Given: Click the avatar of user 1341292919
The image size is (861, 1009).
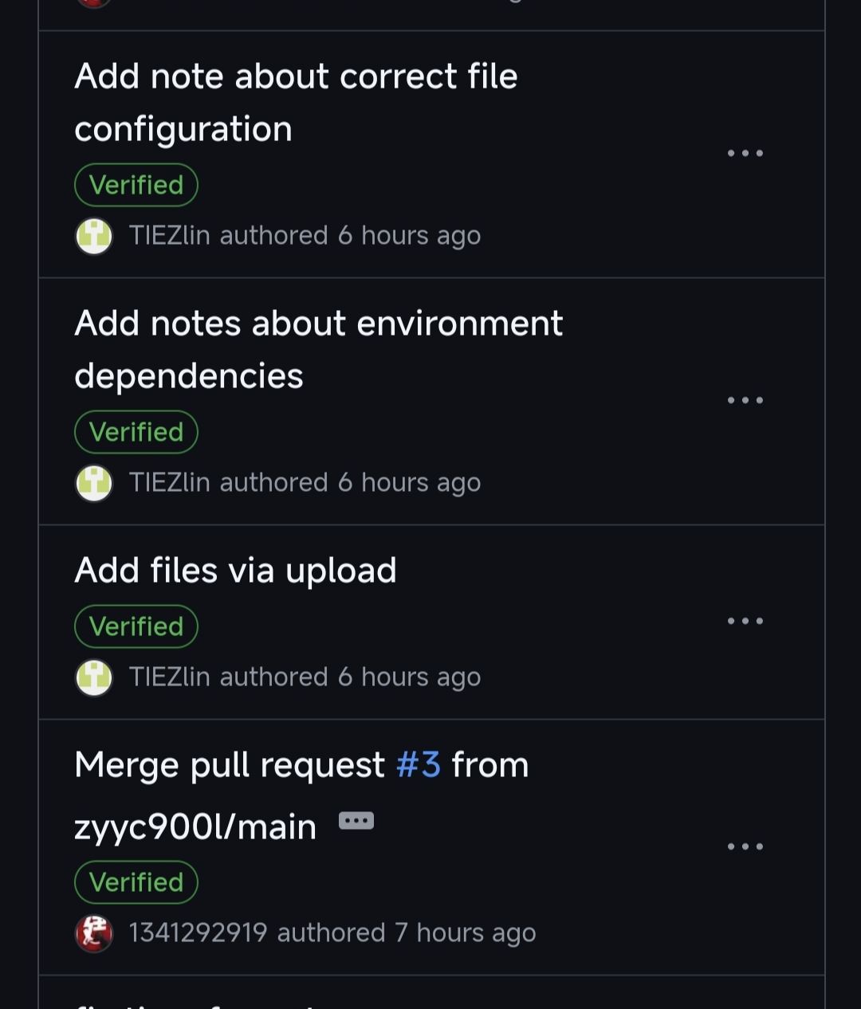Looking at the screenshot, I should tap(93, 932).
